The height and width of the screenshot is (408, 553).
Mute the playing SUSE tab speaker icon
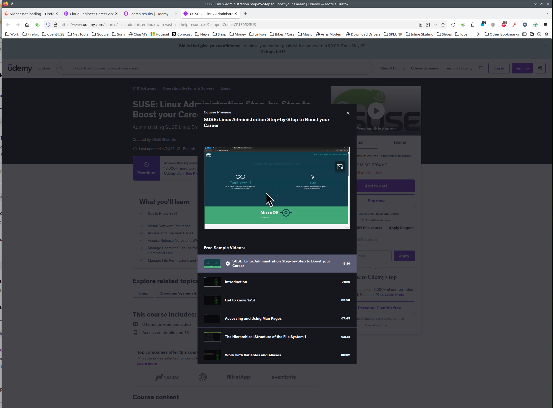tap(191, 14)
